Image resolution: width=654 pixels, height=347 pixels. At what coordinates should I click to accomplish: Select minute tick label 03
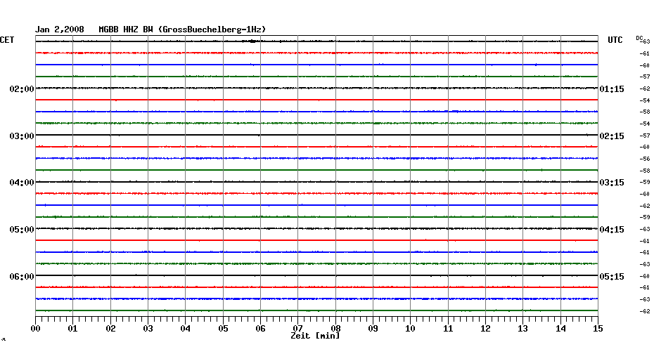pos(148,329)
